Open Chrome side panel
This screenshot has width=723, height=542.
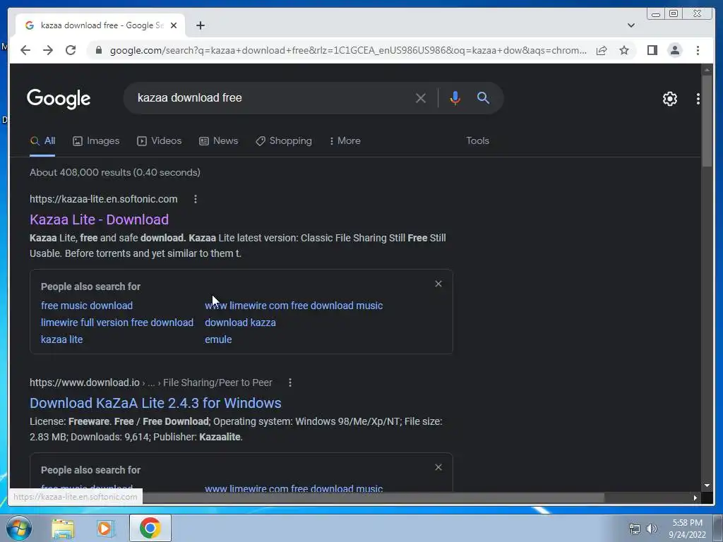coord(652,50)
